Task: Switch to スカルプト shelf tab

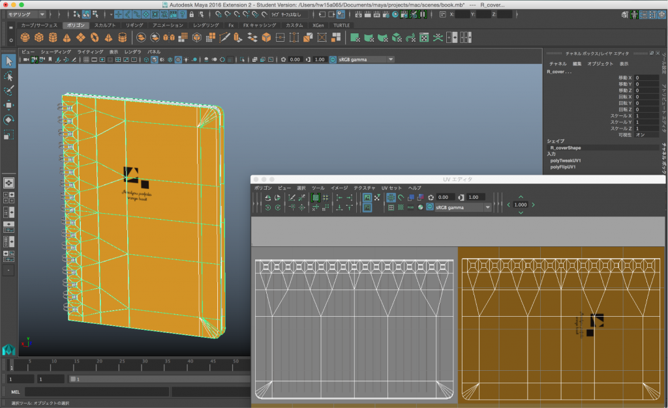Action: click(x=105, y=25)
